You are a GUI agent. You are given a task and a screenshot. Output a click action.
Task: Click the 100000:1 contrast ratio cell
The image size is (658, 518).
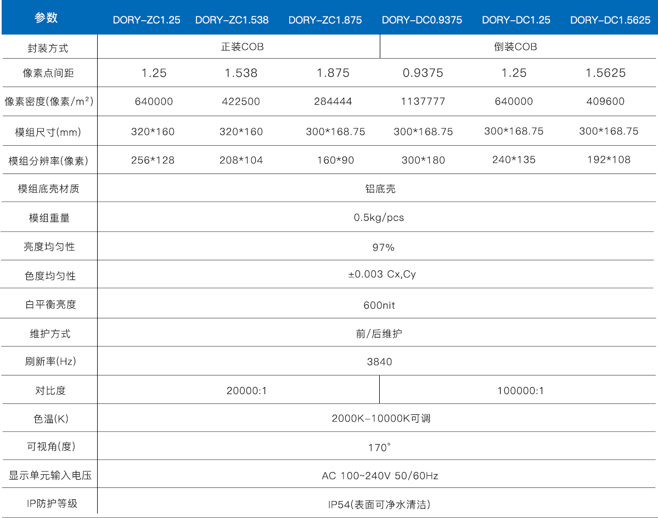(x=520, y=391)
